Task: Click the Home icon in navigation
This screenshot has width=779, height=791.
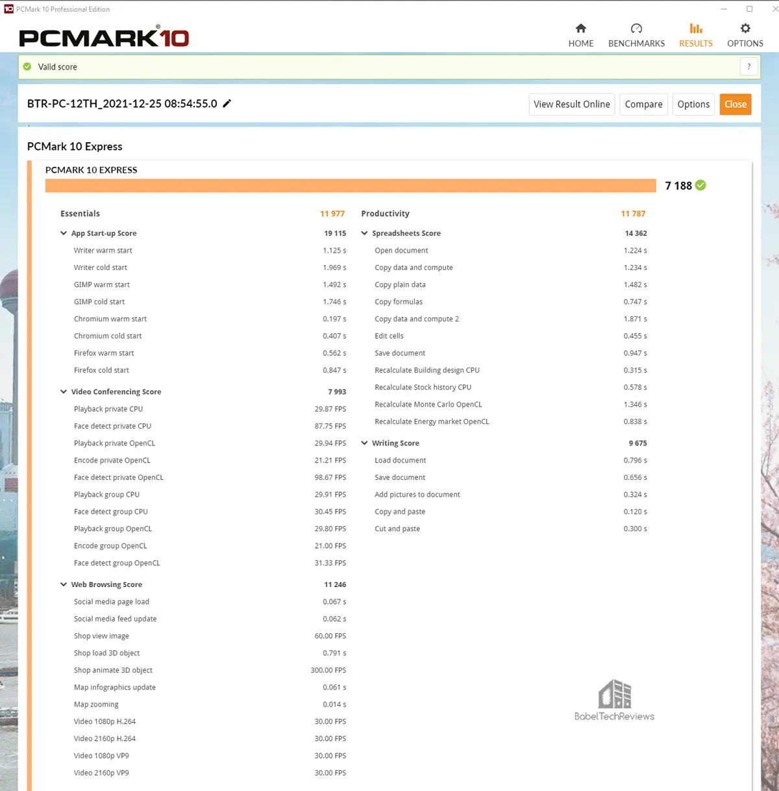Action: [x=581, y=28]
